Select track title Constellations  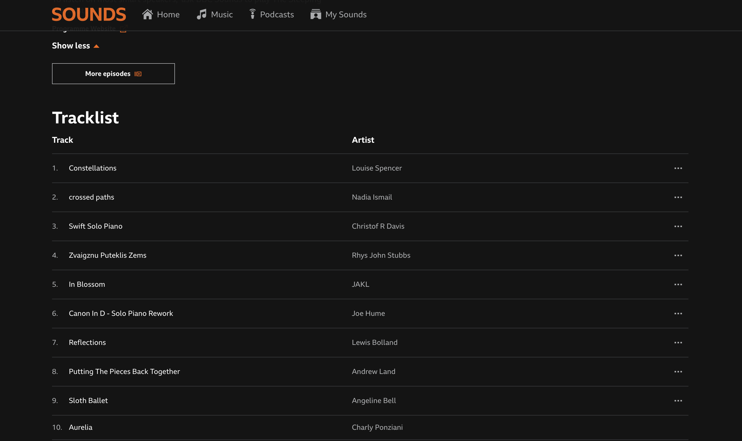tap(93, 168)
